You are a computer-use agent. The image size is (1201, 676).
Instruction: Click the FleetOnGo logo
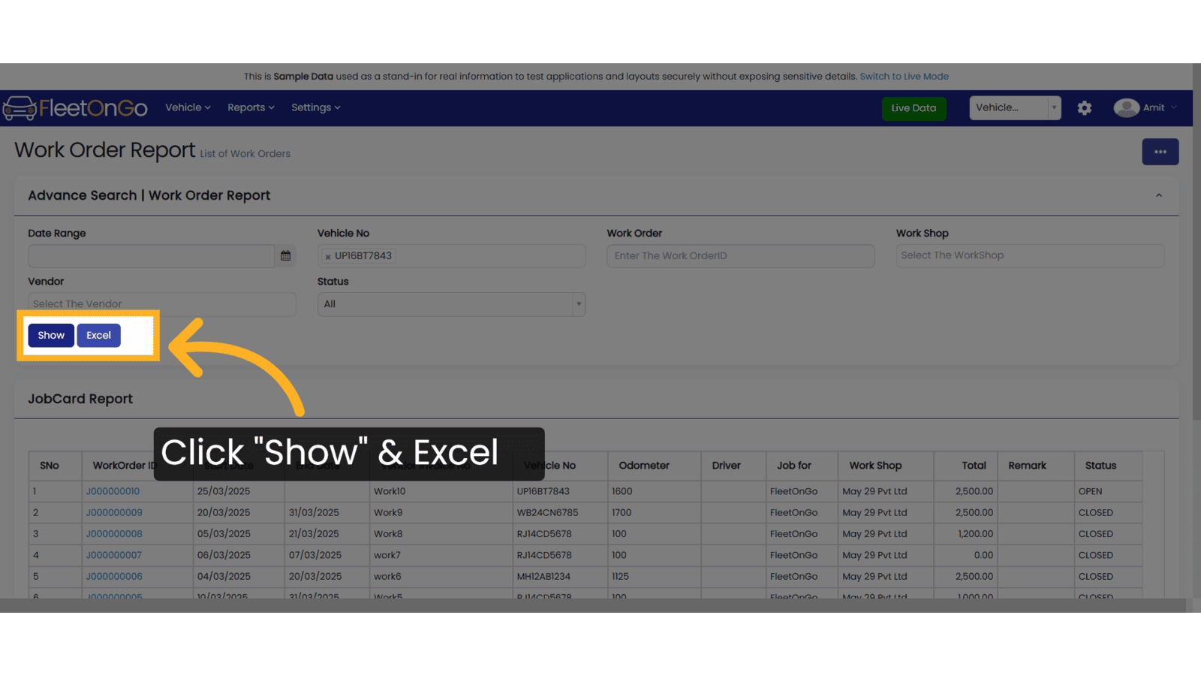click(75, 108)
